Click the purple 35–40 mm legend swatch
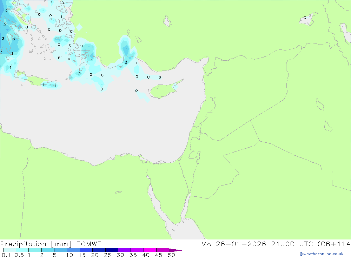This screenshot has height=257, width=351. 137,250
